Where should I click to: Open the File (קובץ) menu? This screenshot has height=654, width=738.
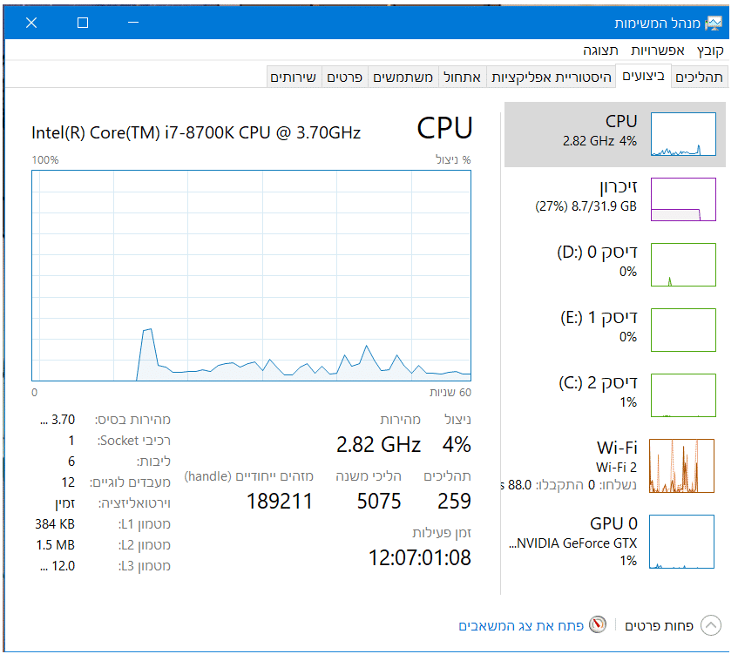(x=705, y=51)
